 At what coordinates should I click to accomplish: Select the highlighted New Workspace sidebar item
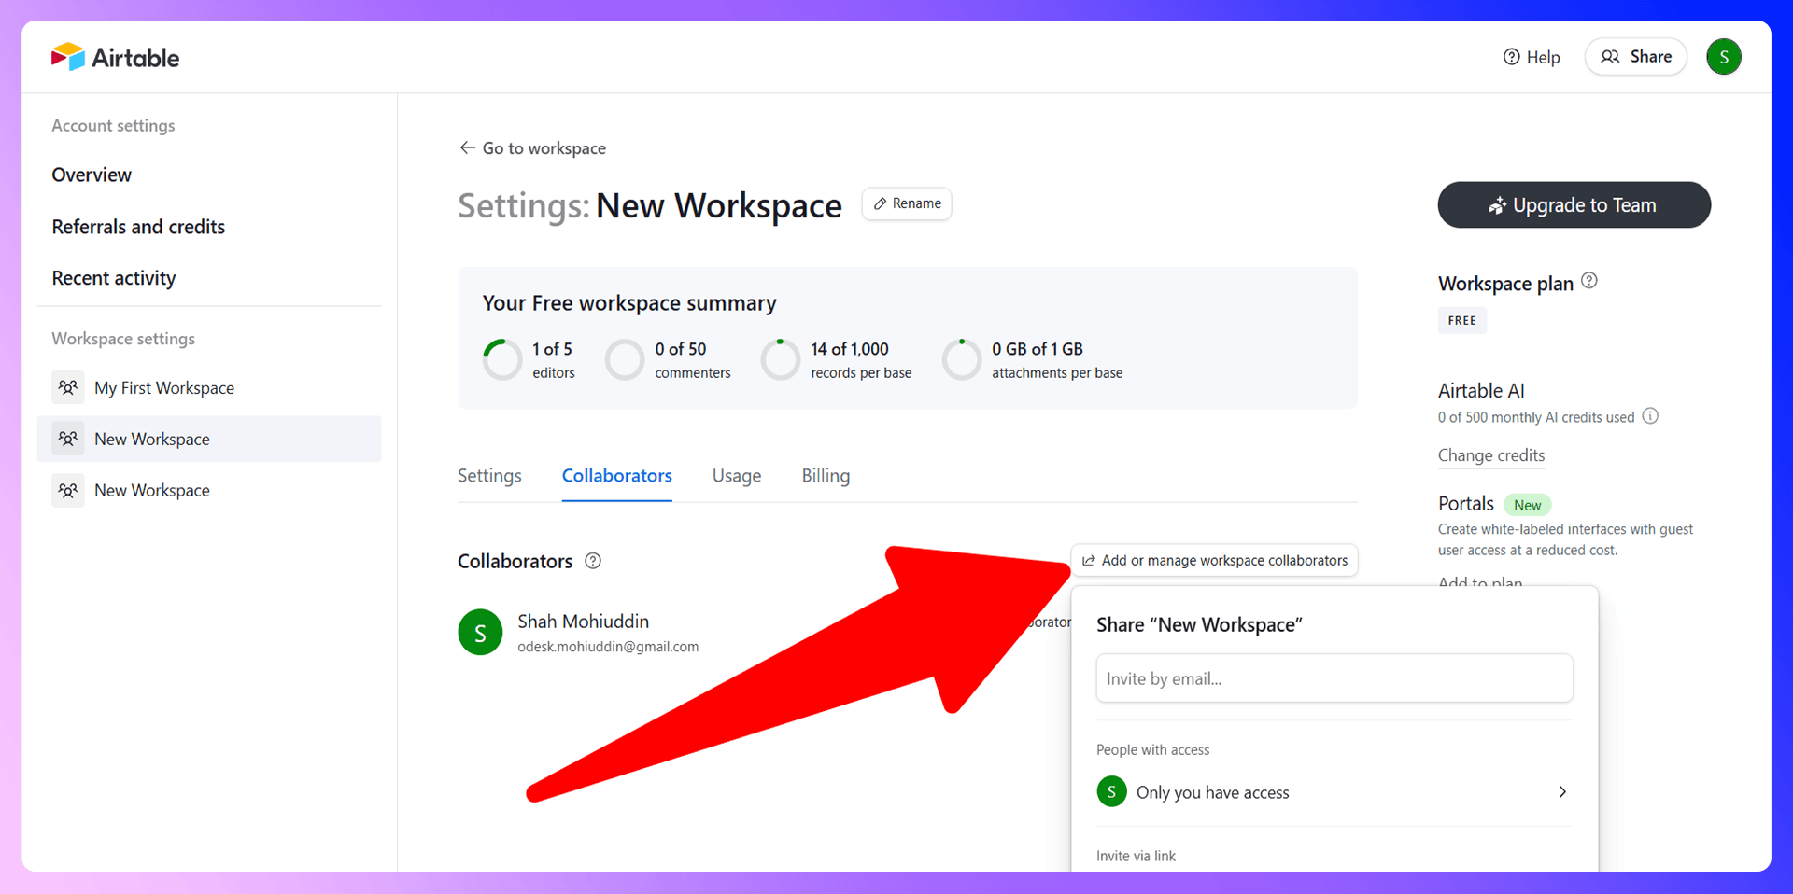pos(209,439)
